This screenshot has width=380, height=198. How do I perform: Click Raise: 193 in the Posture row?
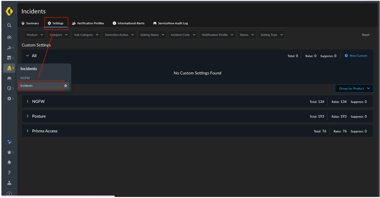click(339, 117)
